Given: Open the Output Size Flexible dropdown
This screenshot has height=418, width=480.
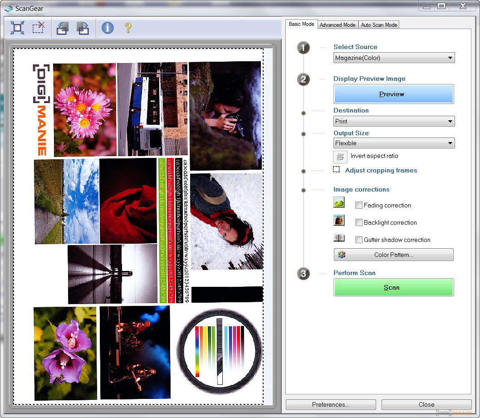Looking at the screenshot, I should [393, 143].
